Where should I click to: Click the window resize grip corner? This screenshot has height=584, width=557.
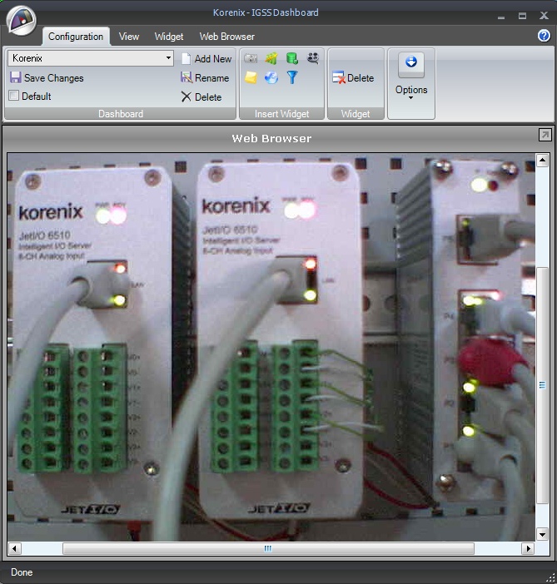pyautogui.click(x=550, y=577)
